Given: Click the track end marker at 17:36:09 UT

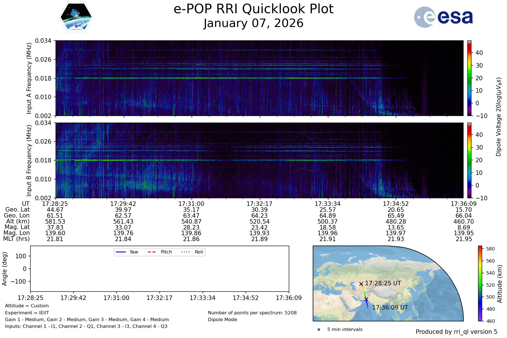Looking at the screenshot, I should pos(366,299).
